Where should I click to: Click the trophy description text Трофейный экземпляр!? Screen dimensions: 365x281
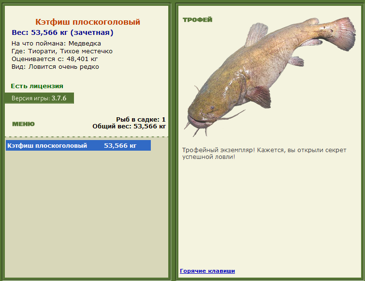219,150
